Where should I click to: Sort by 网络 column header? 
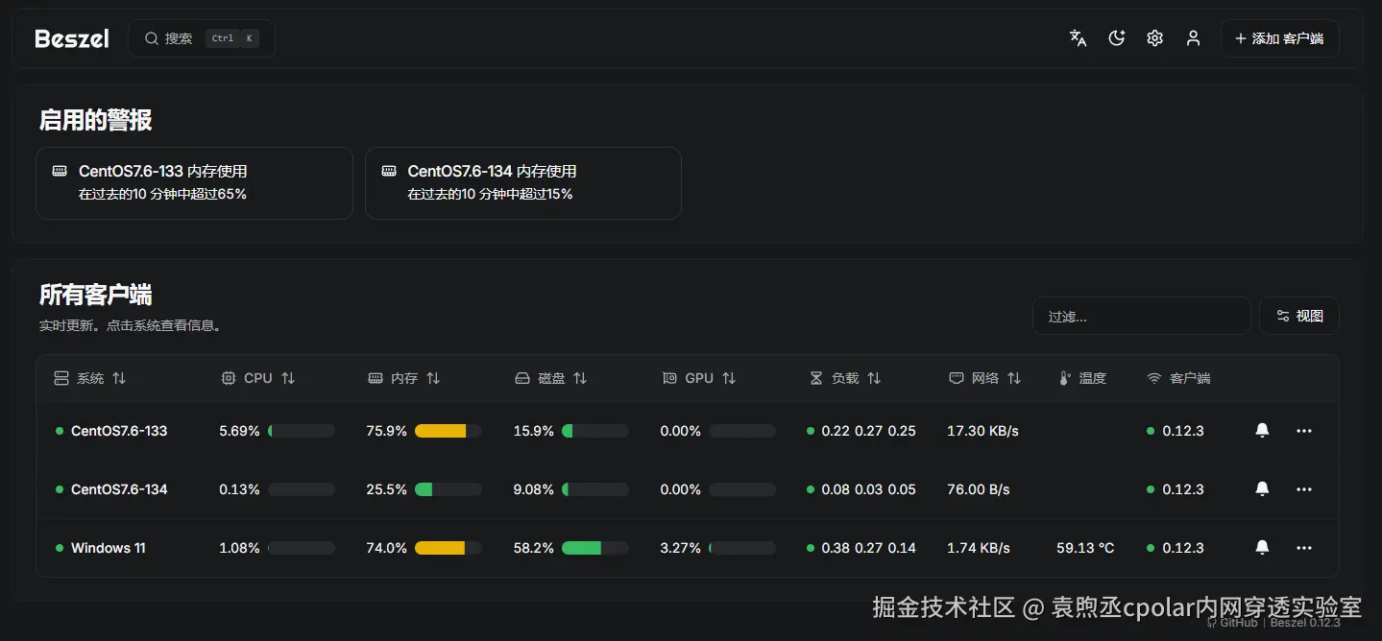coord(985,378)
